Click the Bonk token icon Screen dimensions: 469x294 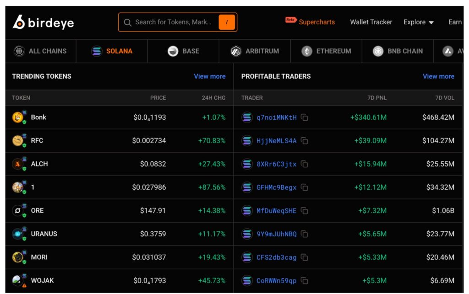17,118
